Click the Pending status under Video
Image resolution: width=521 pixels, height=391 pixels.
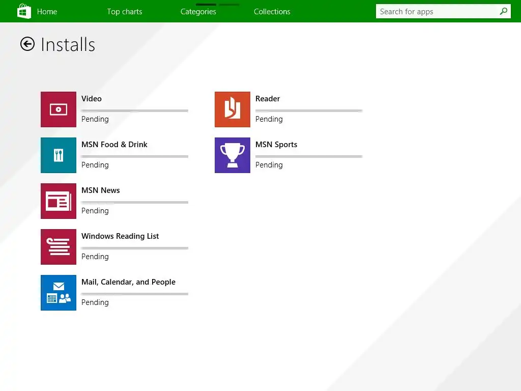(95, 119)
